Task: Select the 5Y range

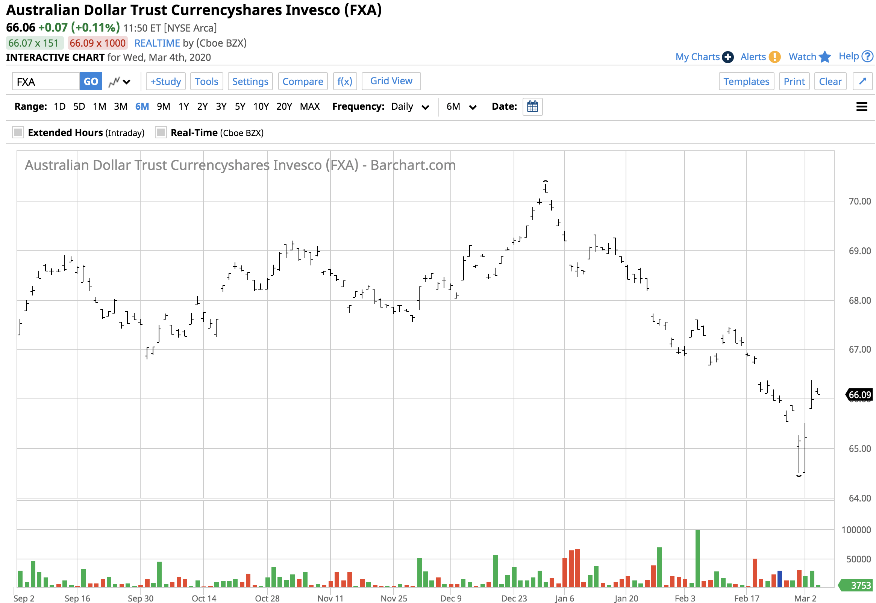Action: (x=240, y=106)
